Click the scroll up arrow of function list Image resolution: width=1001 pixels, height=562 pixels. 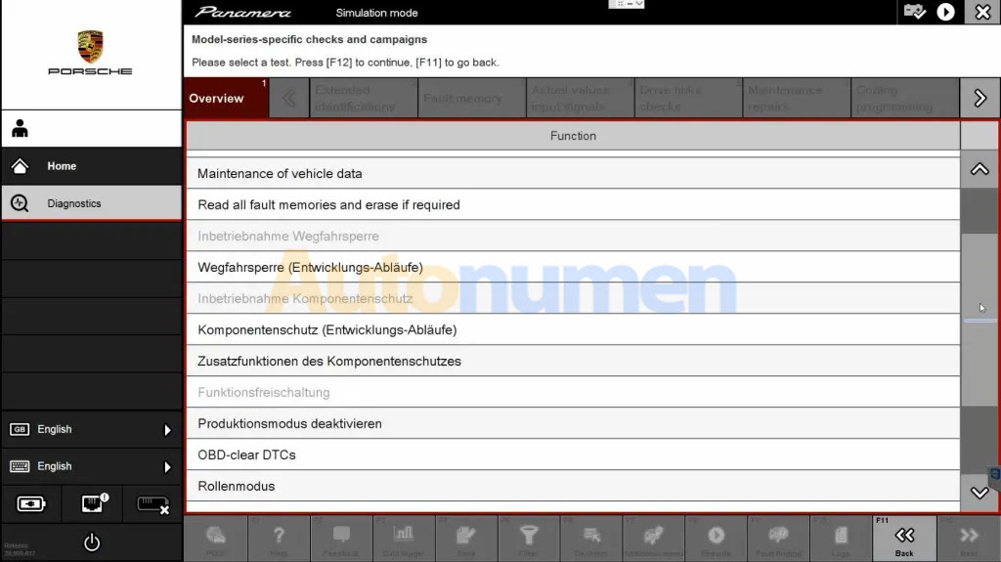979,169
